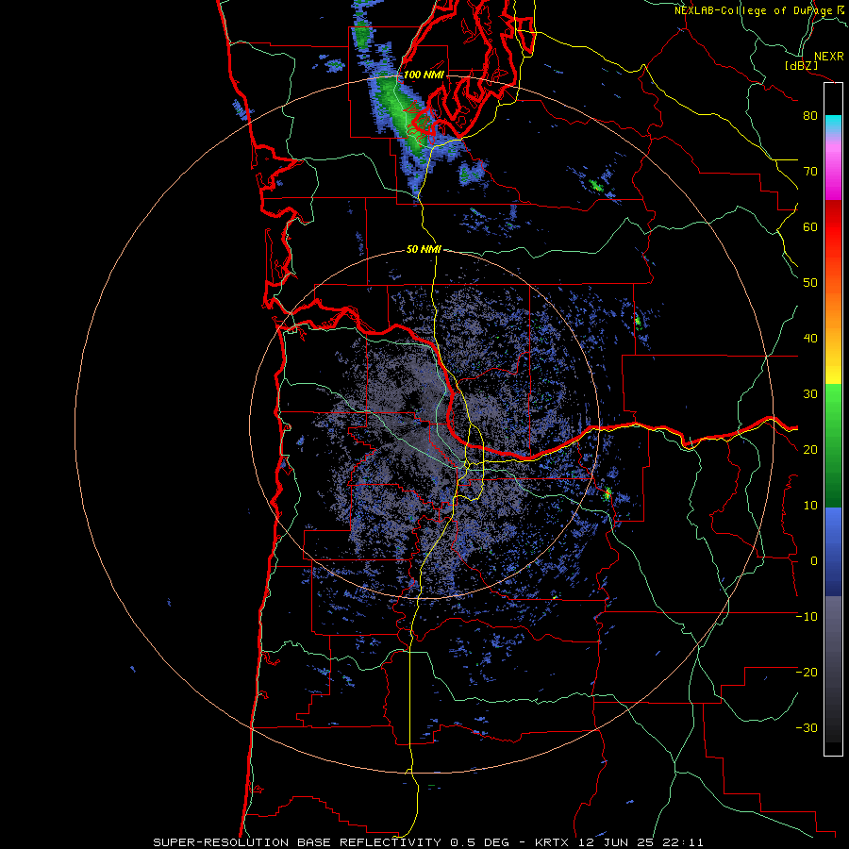The image size is (849, 849).
Task: Click the yellow band of the color bar
Action: point(833,368)
